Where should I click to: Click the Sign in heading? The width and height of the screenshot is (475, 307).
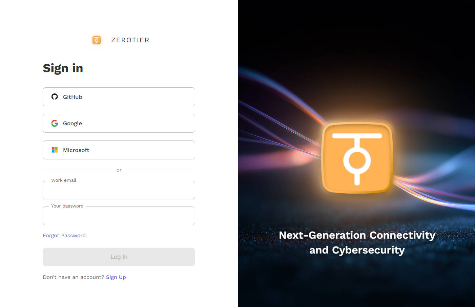tap(63, 68)
